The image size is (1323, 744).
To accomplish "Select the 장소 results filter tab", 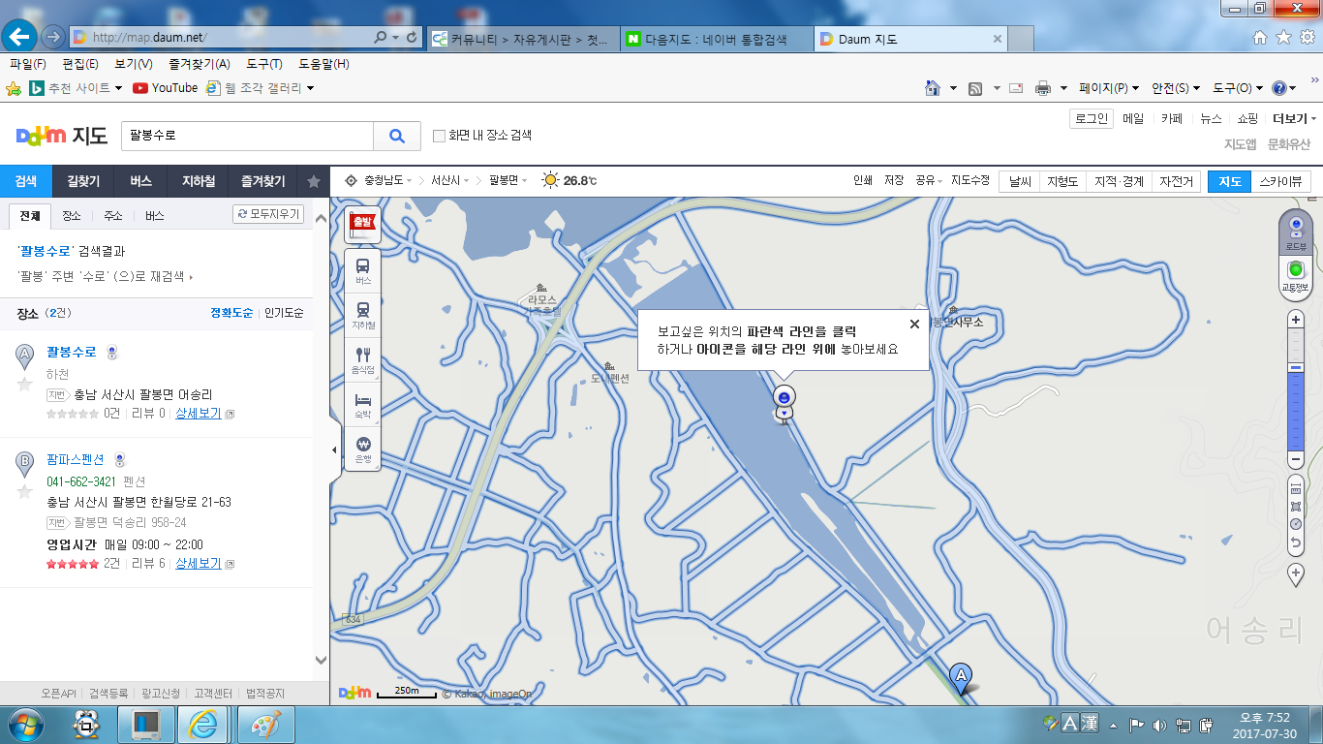I will pyautogui.click(x=72, y=216).
